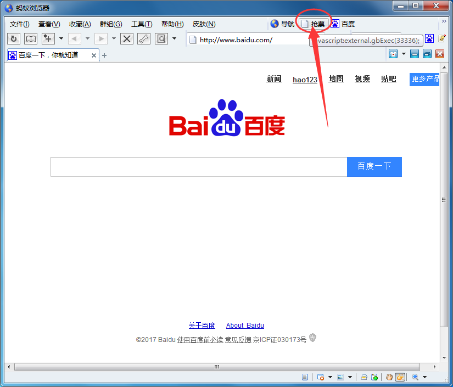Expand the new tab icon's dropdown arrow
This screenshot has width=453, height=387.
tap(61, 38)
